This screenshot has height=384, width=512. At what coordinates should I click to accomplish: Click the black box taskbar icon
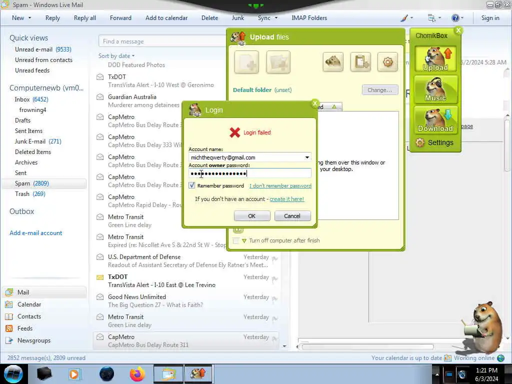coord(44,374)
